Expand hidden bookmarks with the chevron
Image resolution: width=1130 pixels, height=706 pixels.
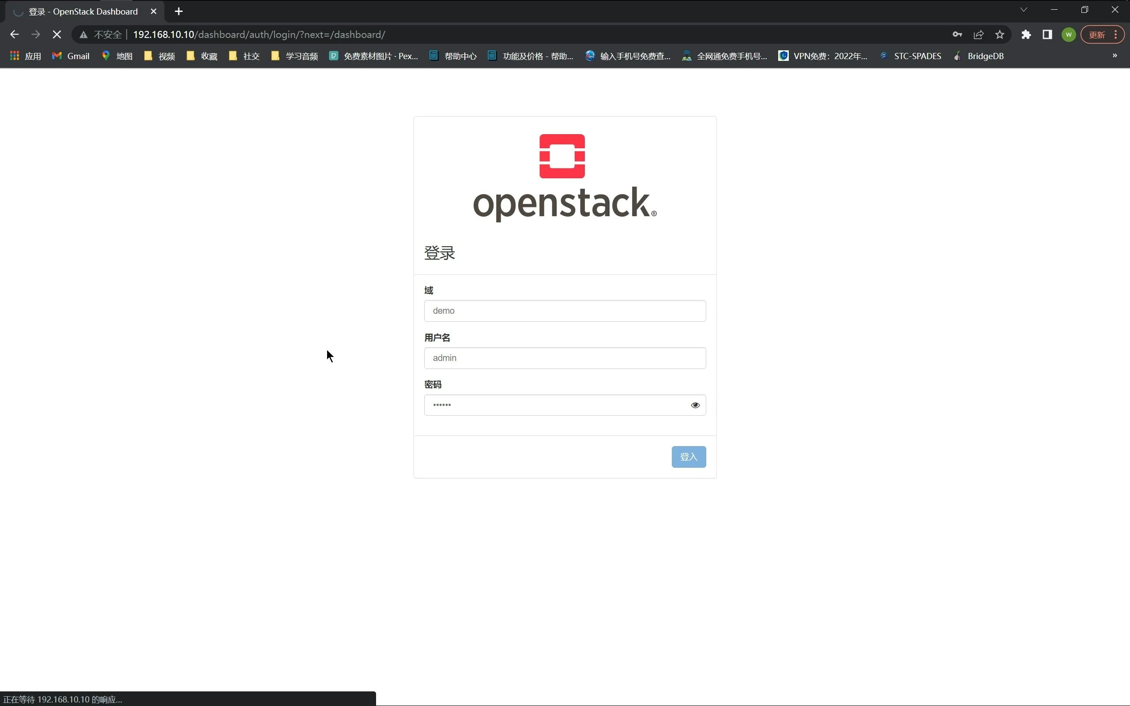pyautogui.click(x=1115, y=56)
